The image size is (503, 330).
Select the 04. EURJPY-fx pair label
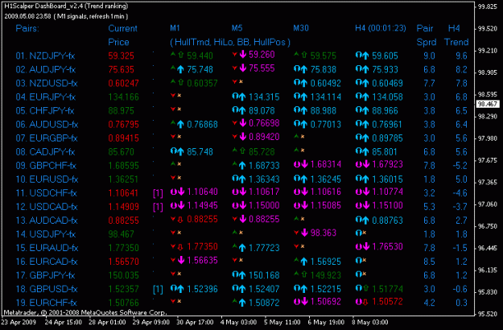click(46, 97)
